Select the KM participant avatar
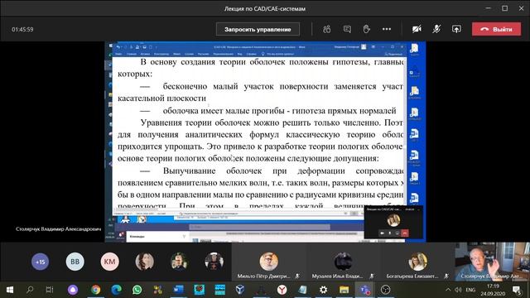Viewport: 530px width, 298px height. click(x=109, y=262)
